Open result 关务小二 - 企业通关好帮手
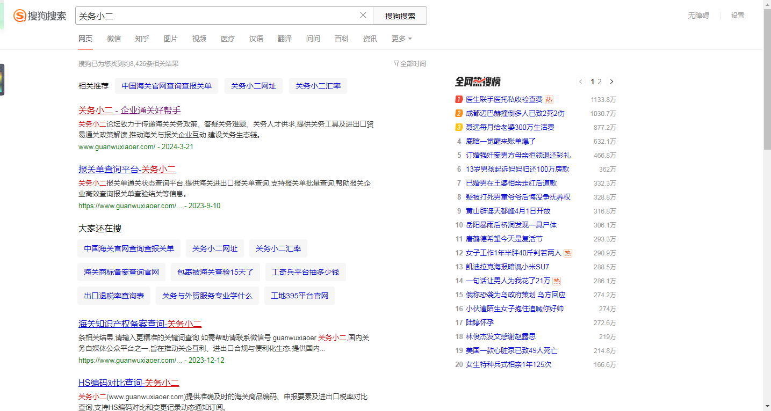771x411 pixels. tap(129, 111)
